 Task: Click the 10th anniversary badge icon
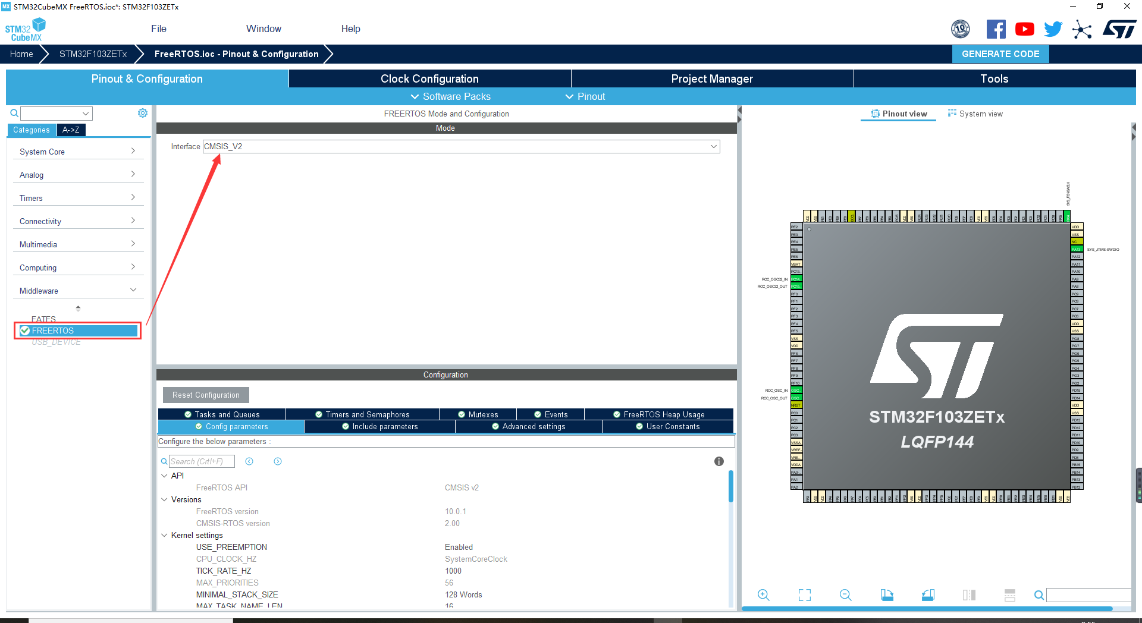pyautogui.click(x=961, y=29)
